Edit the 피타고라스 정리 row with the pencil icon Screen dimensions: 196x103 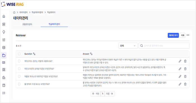(x=180, y=61)
